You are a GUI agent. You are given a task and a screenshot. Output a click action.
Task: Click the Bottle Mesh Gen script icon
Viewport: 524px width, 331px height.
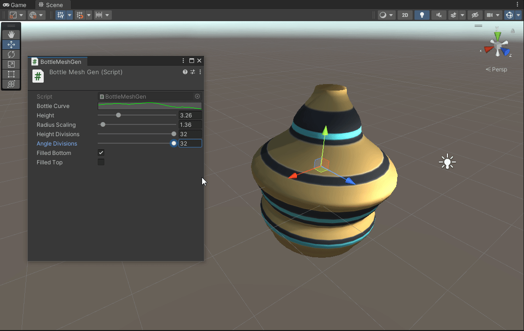[38, 76]
